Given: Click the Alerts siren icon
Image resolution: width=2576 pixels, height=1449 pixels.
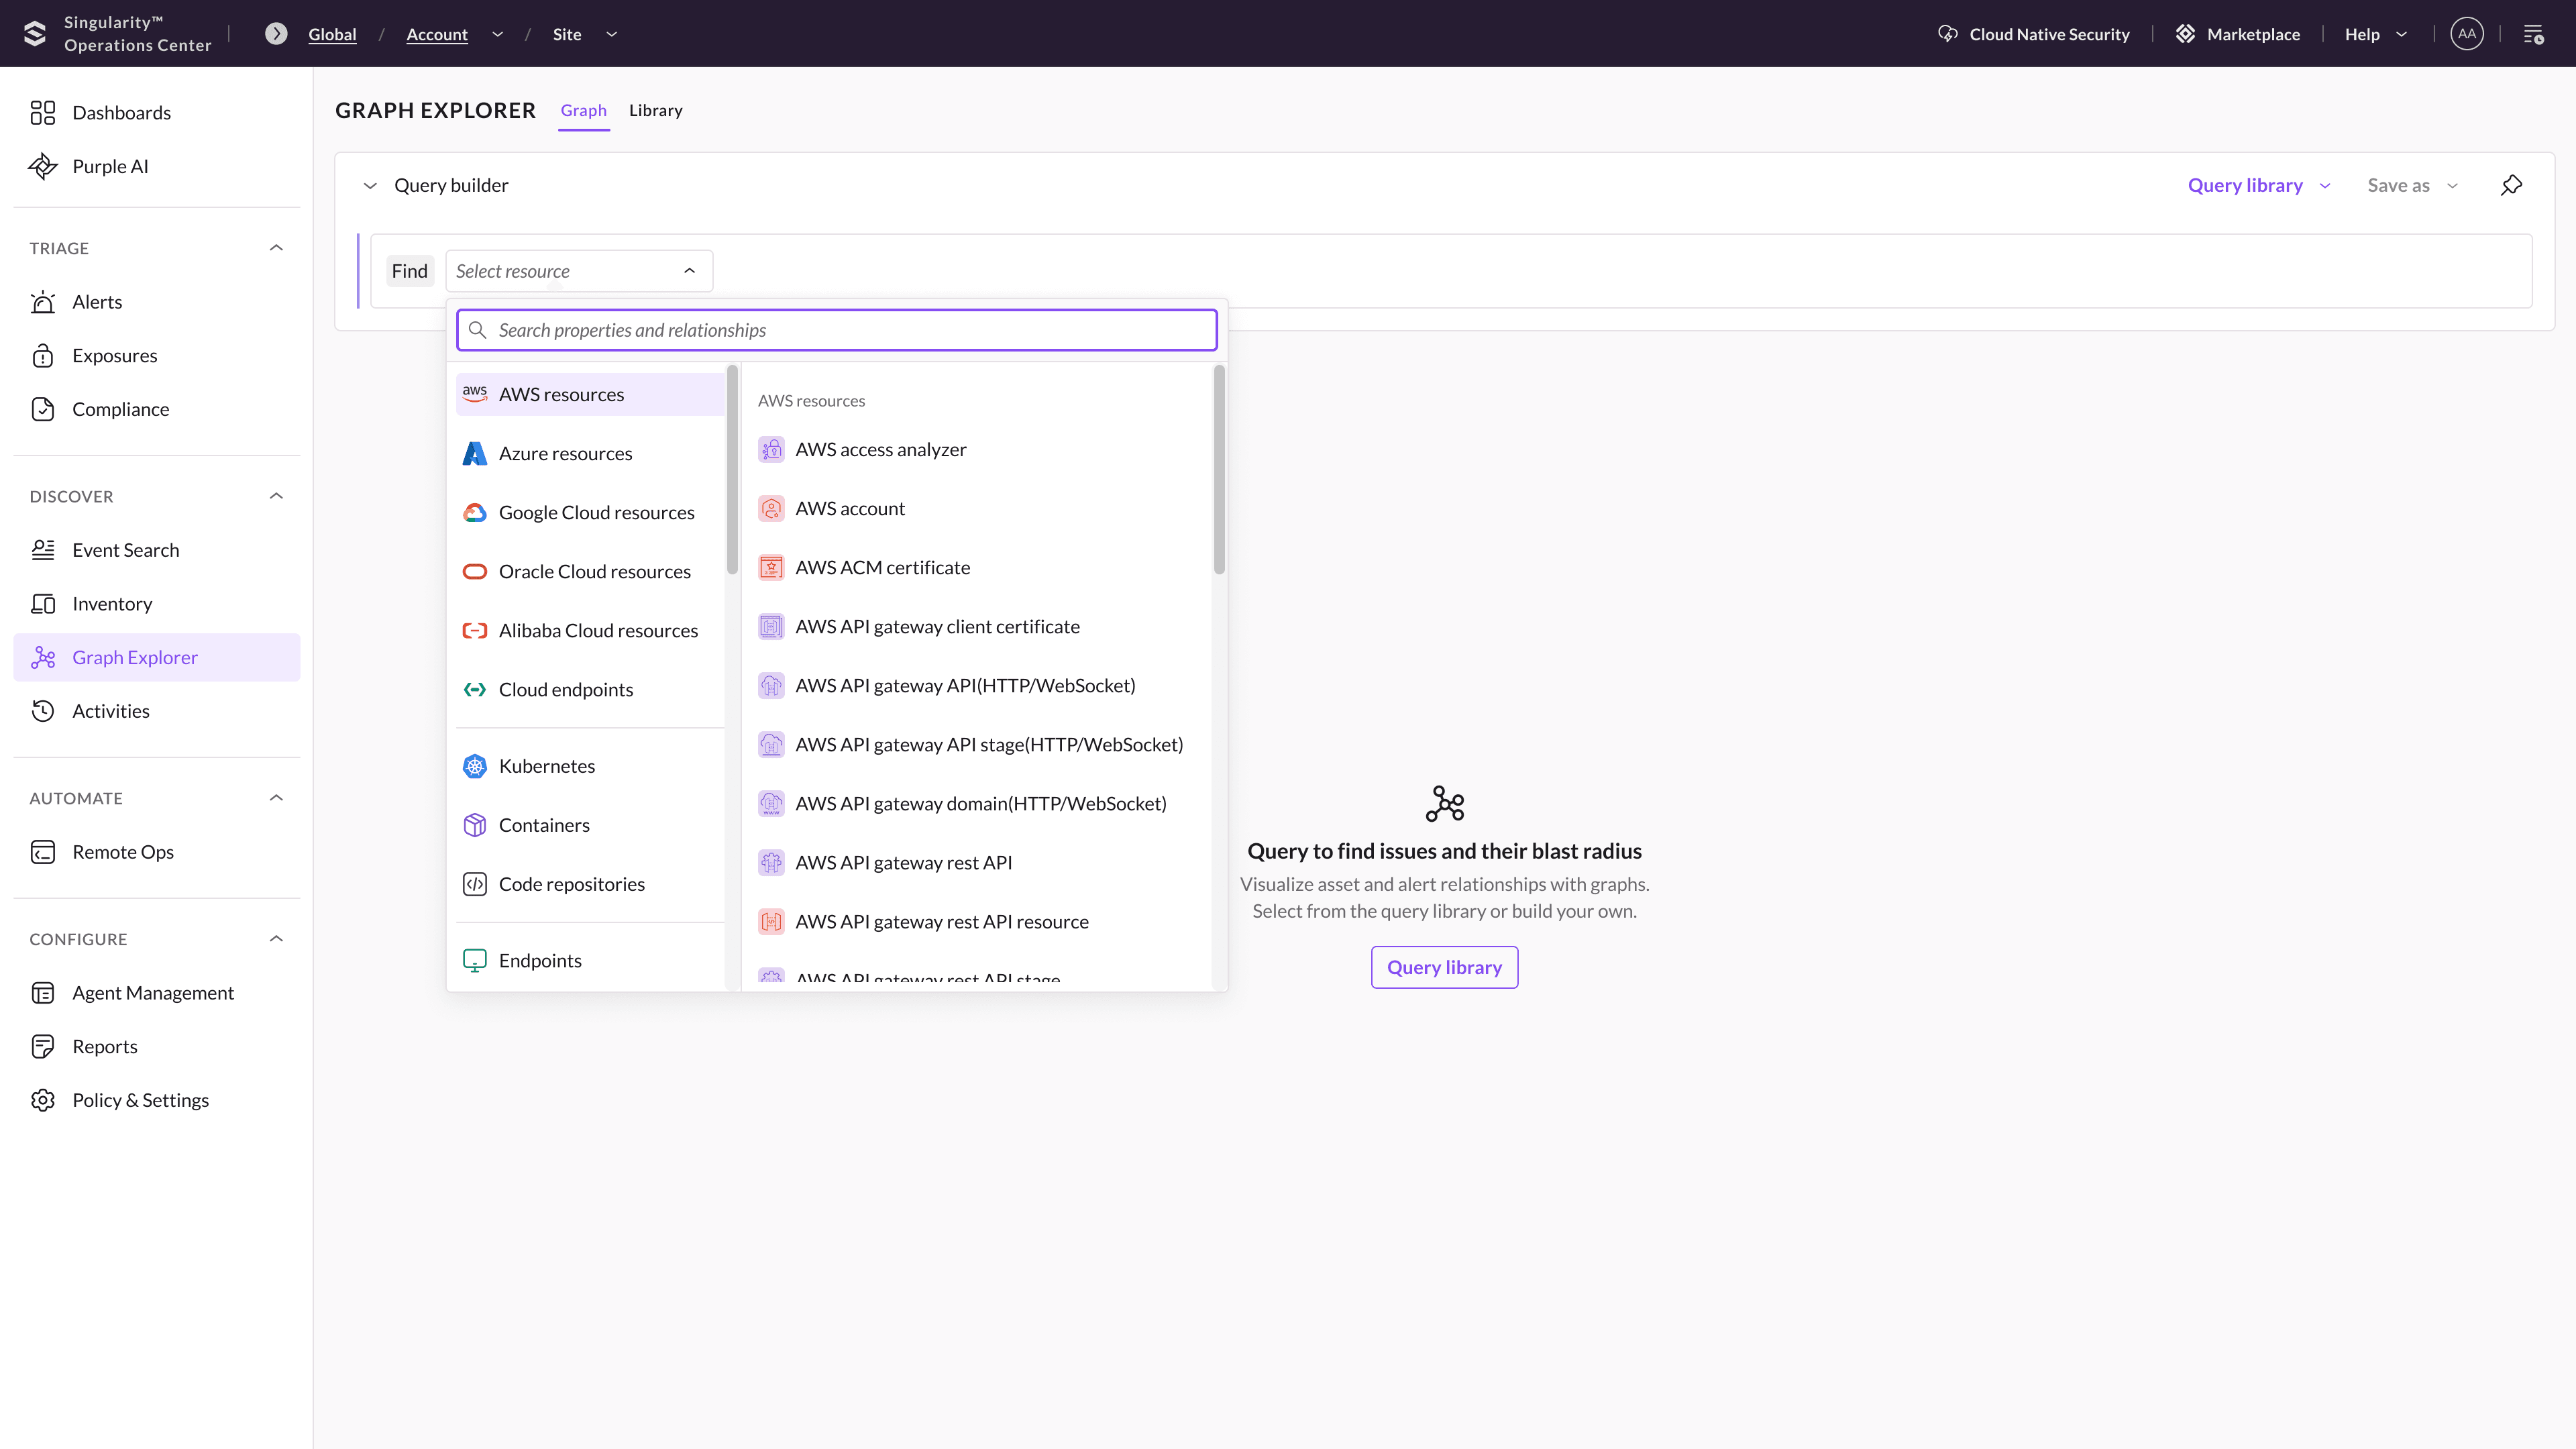Looking at the screenshot, I should click(x=43, y=302).
